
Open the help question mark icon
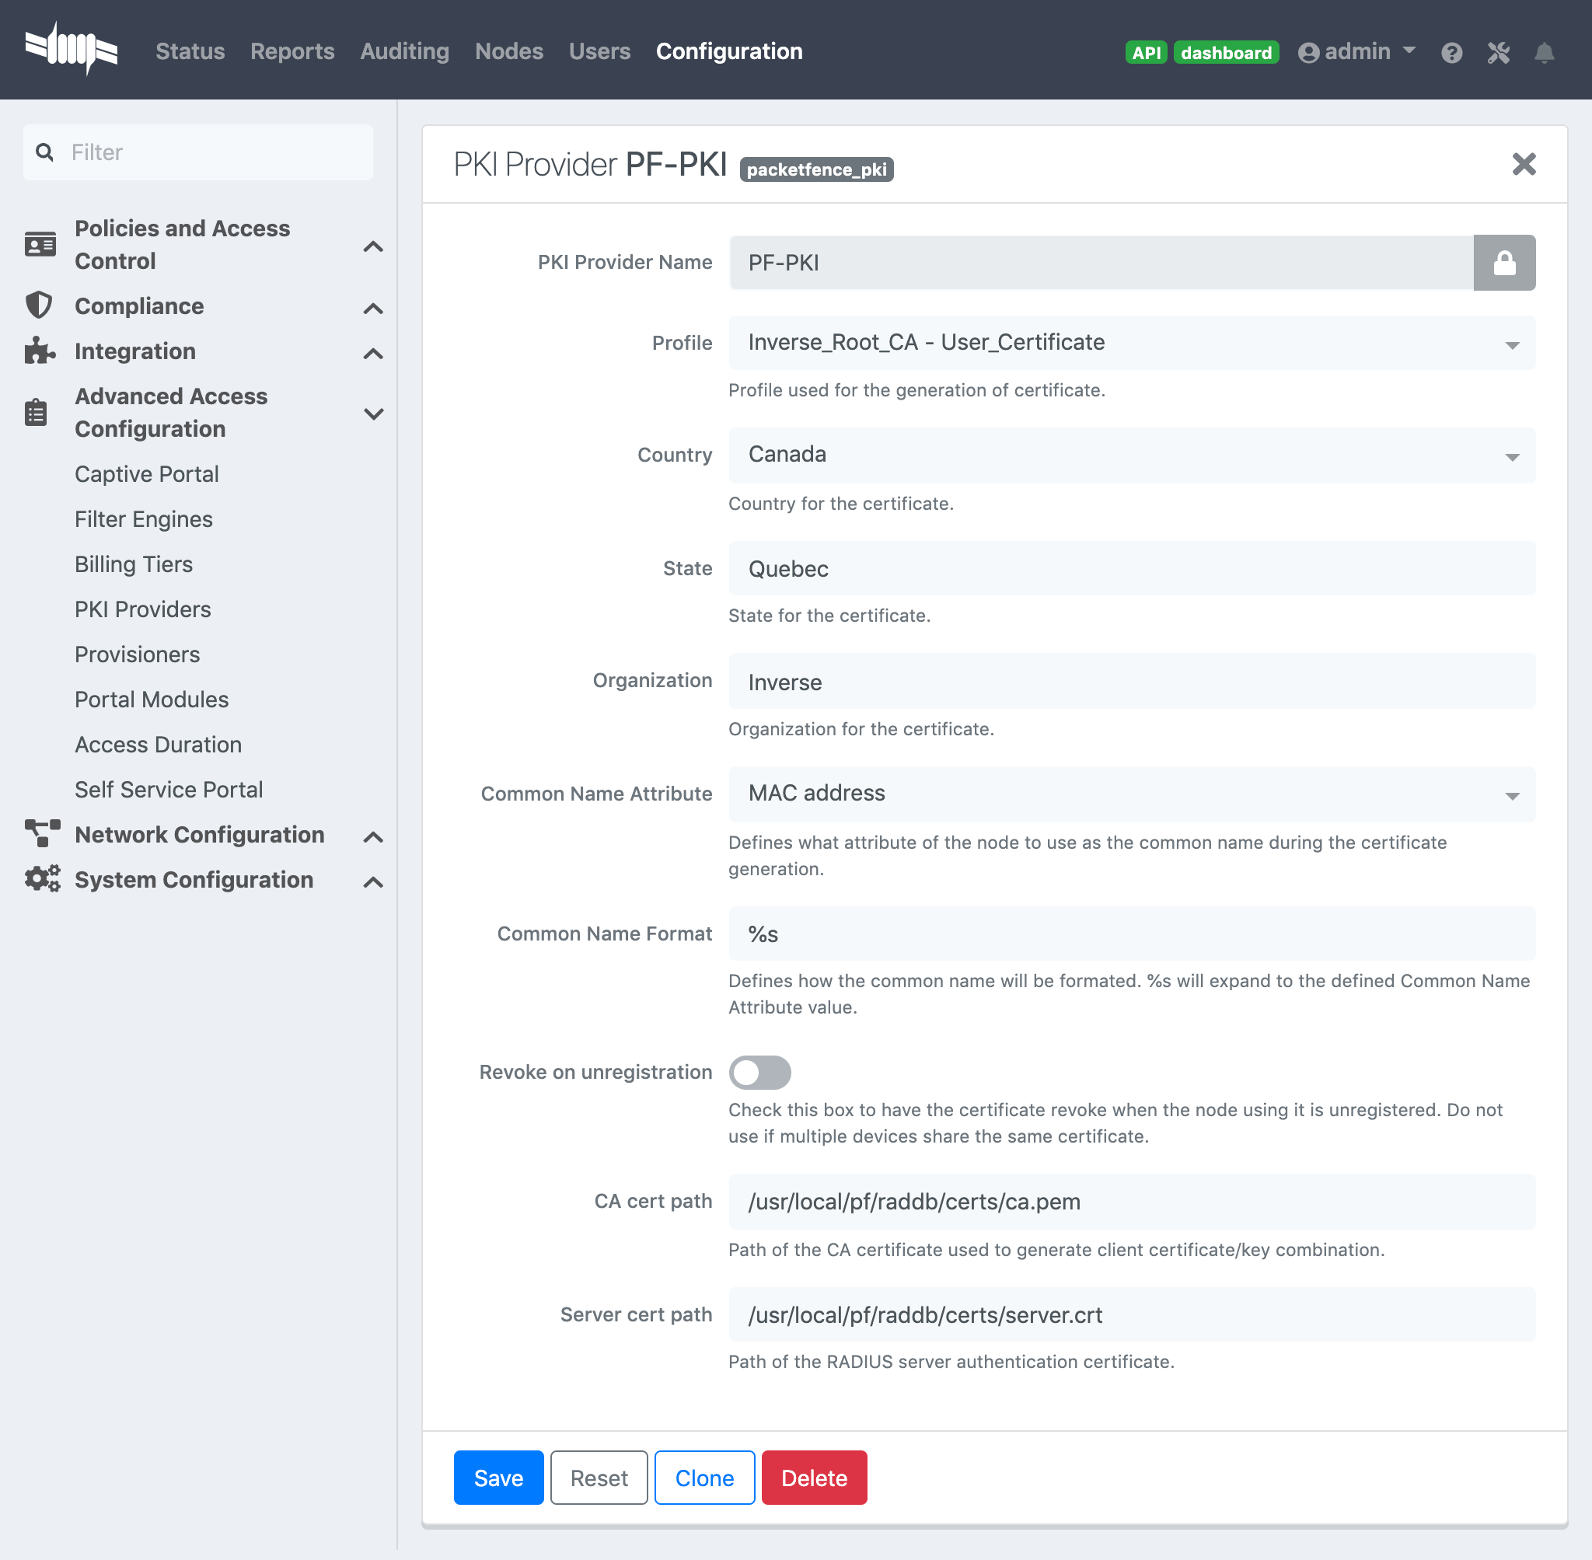[x=1451, y=54]
